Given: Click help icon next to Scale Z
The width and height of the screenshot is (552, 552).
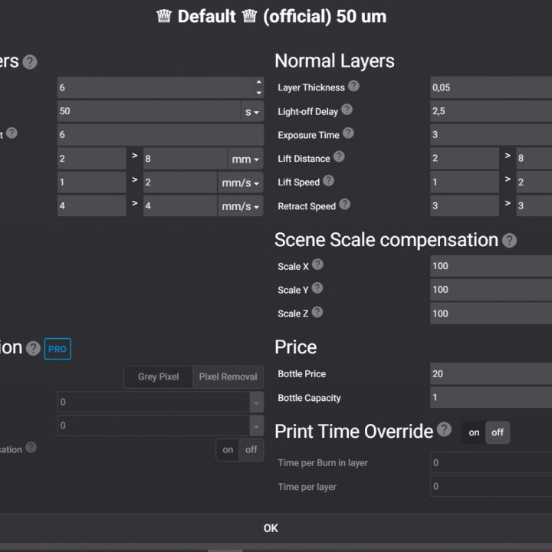Looking at the screenshot, I should point(317,312).
